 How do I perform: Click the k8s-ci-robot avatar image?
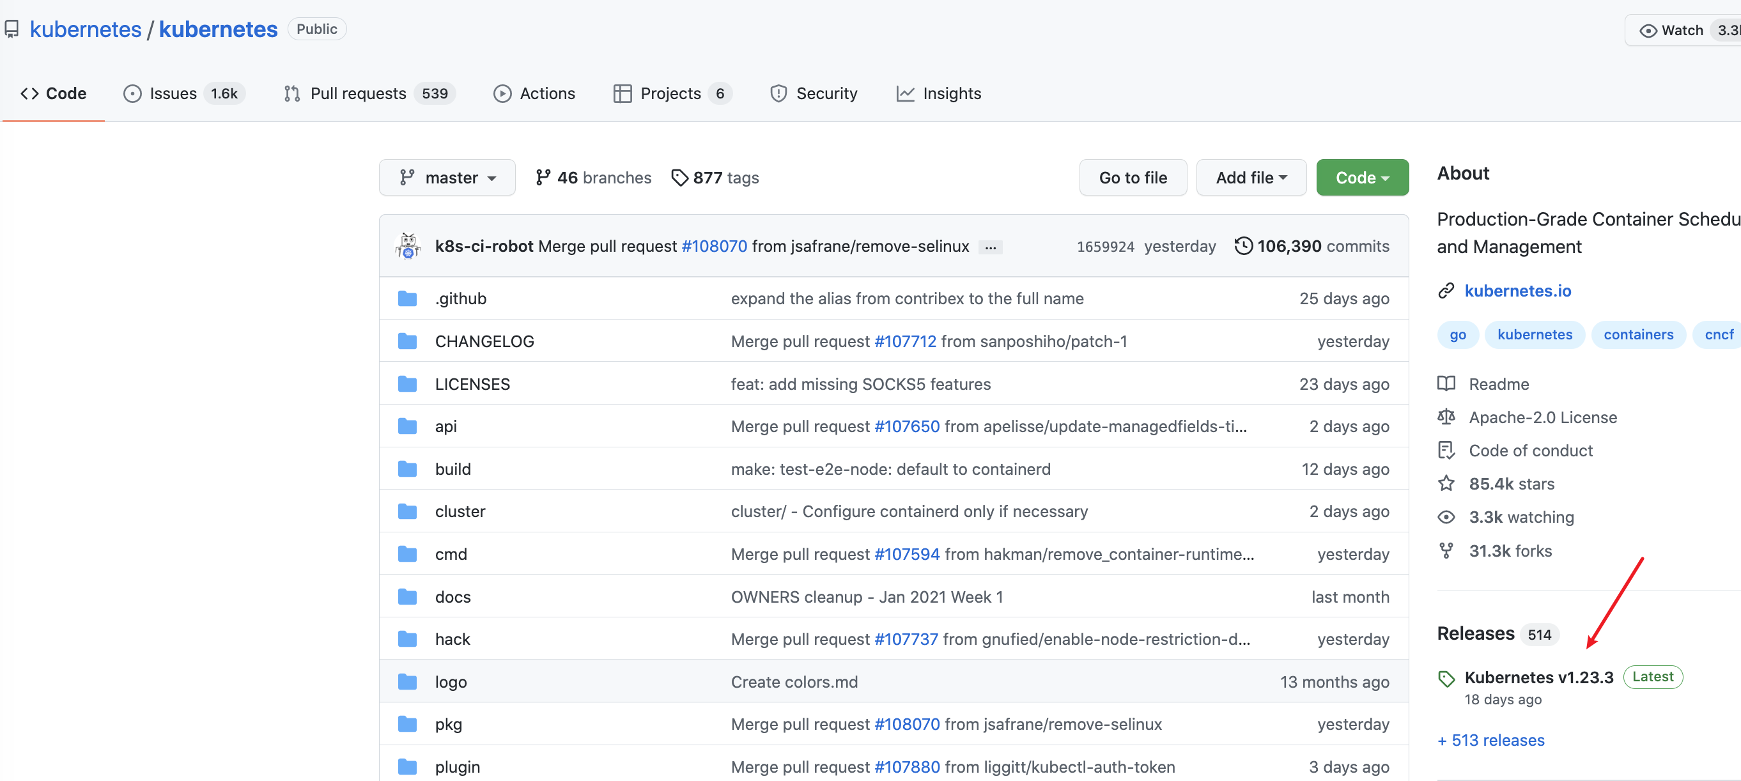click(x=408, y=246)
